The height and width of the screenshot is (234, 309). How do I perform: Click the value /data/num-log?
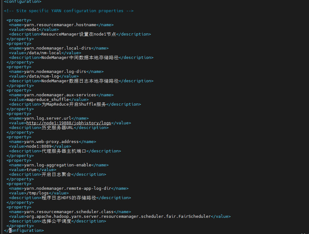point(43,76)
